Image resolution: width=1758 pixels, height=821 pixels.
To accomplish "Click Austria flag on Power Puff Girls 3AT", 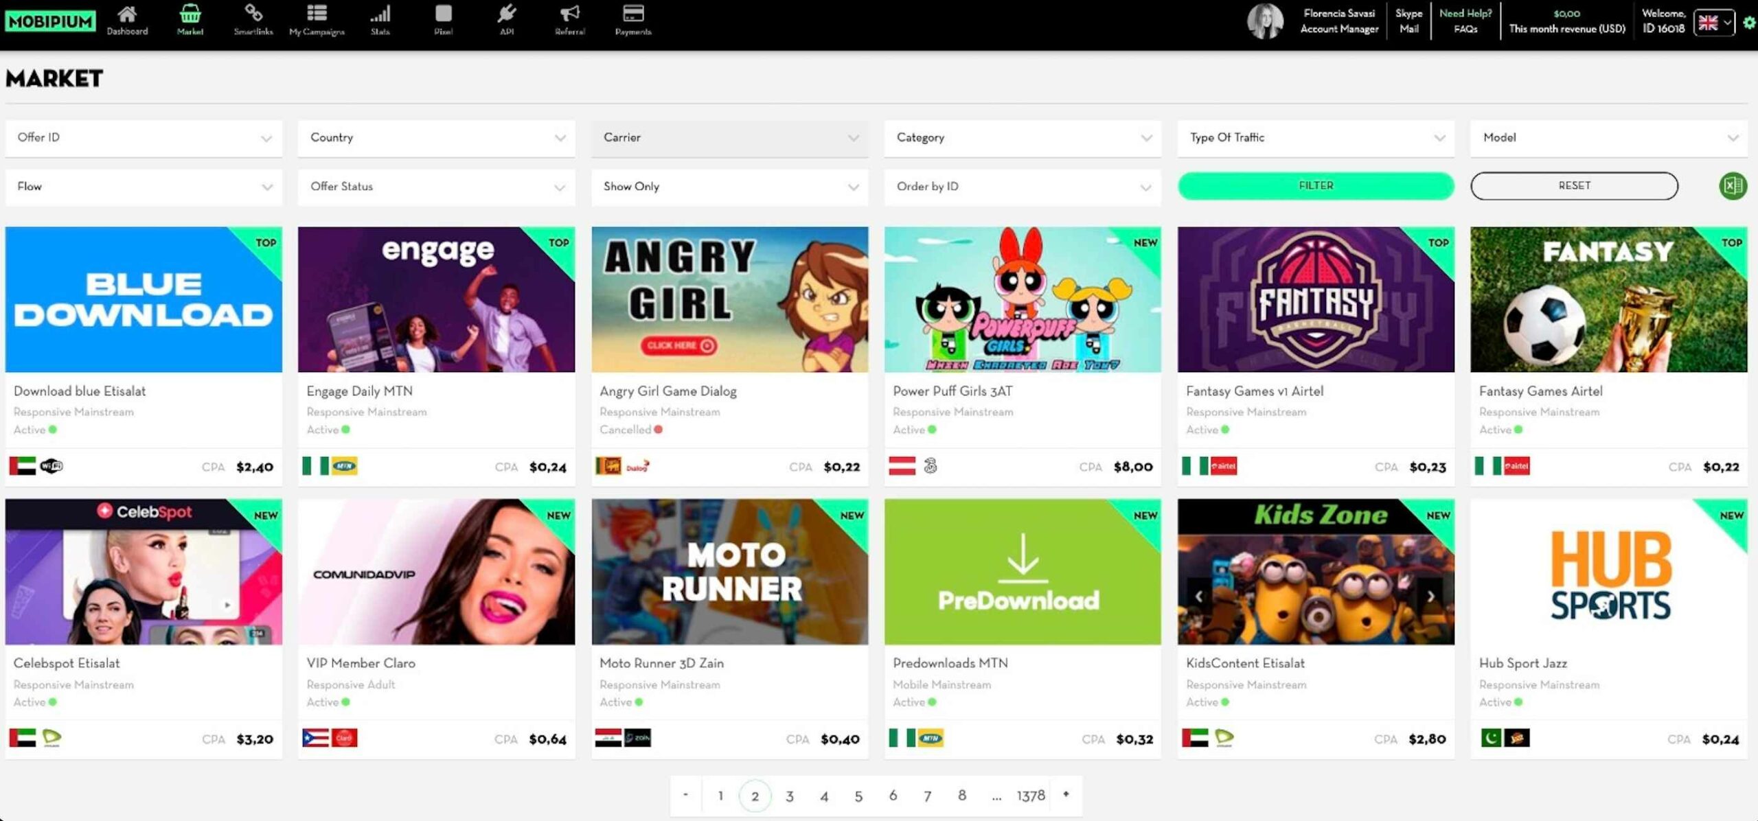I will 902,467.
